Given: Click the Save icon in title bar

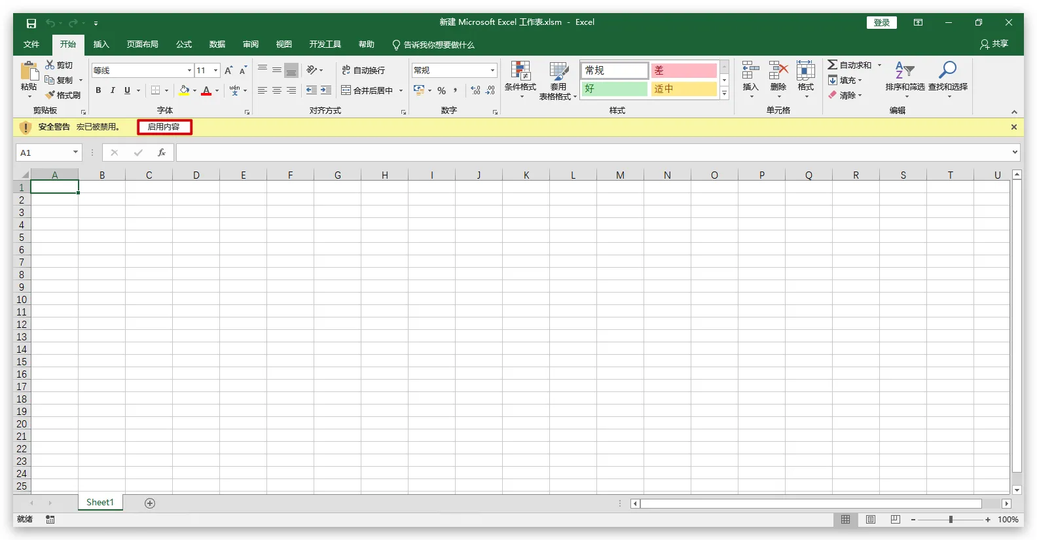Looking at the screenshot, I should point(31,23).
